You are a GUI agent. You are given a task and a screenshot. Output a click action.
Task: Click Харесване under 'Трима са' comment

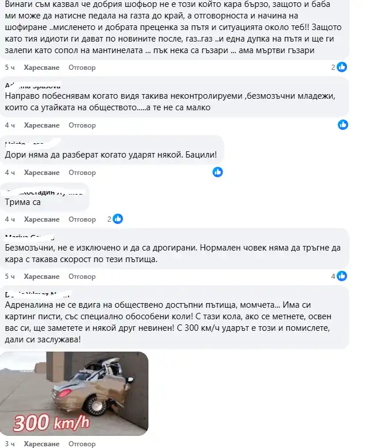(42, 219)
